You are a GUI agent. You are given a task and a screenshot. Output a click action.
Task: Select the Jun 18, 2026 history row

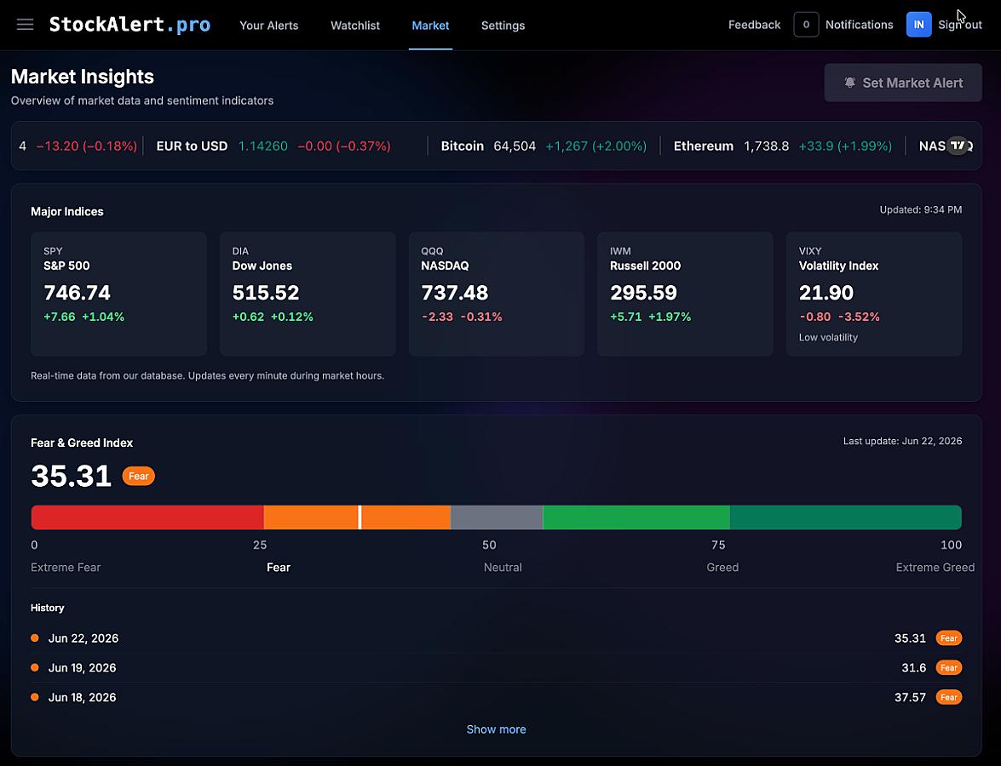tap(496, 697)
